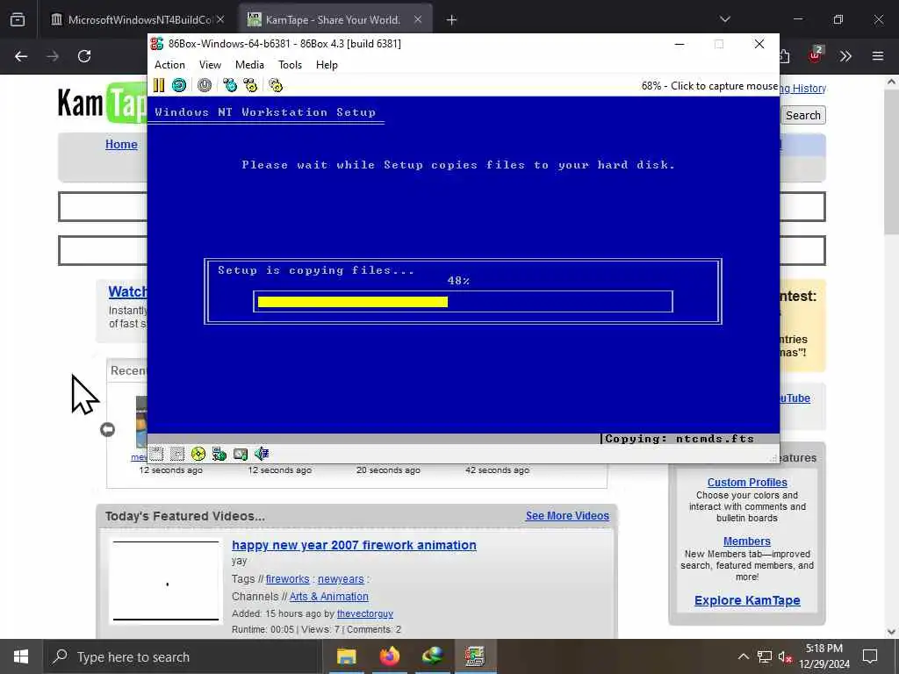Click the browser toolbar overflow chevrons
Viewport: 899px width, 674px height.
(845, 56)
